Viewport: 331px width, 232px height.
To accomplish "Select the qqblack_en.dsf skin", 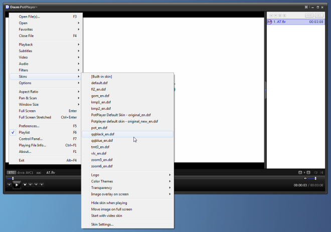I will [x=127, y=134].
